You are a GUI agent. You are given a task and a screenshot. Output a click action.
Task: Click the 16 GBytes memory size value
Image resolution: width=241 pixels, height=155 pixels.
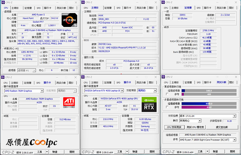point(182,18)
